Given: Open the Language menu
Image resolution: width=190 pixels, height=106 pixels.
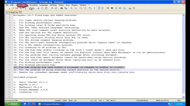Looking at the screenshot, I should tap(44, 5).
